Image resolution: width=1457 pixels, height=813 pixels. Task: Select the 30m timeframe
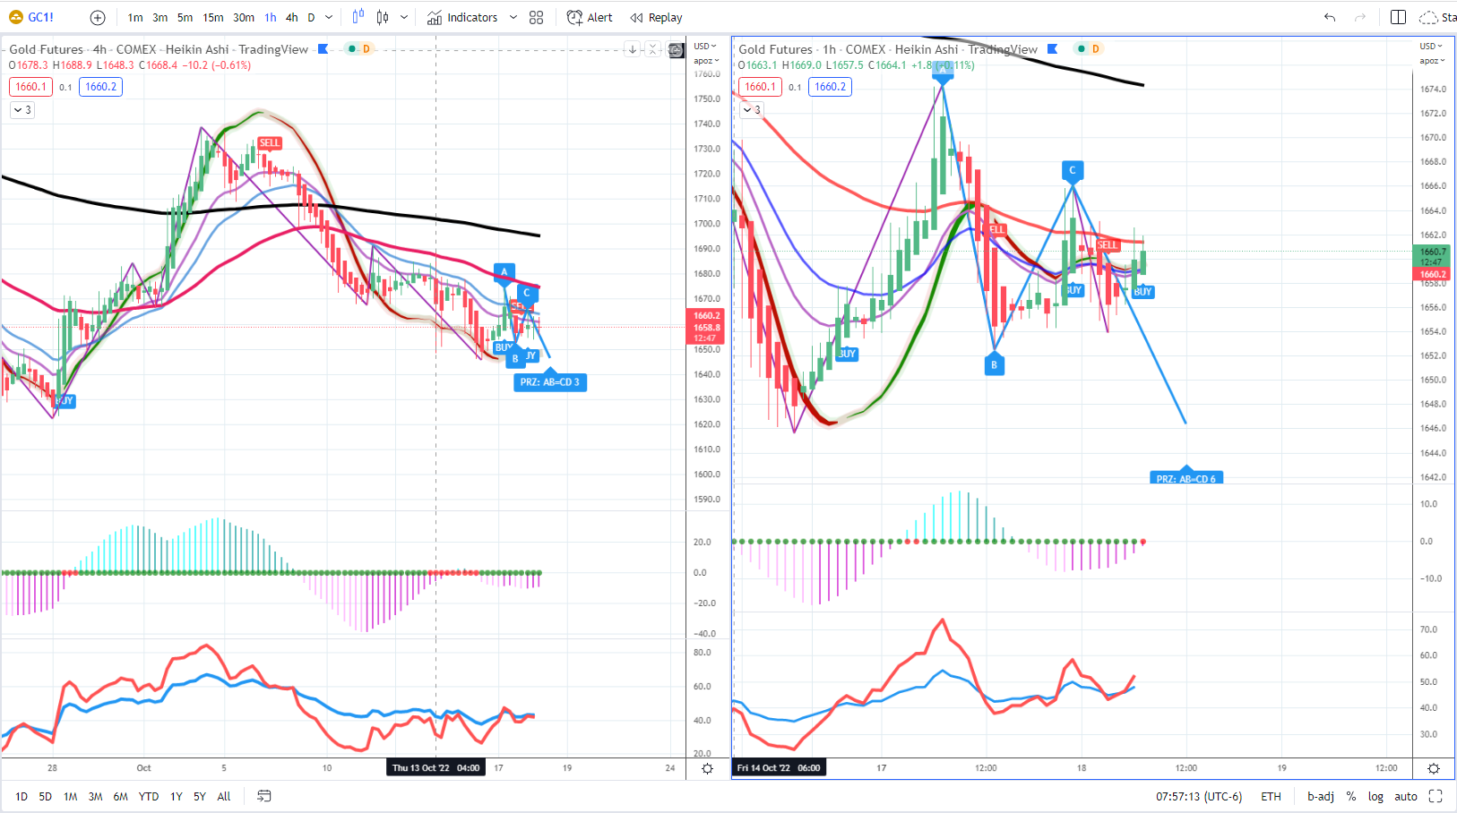[244, 17]
